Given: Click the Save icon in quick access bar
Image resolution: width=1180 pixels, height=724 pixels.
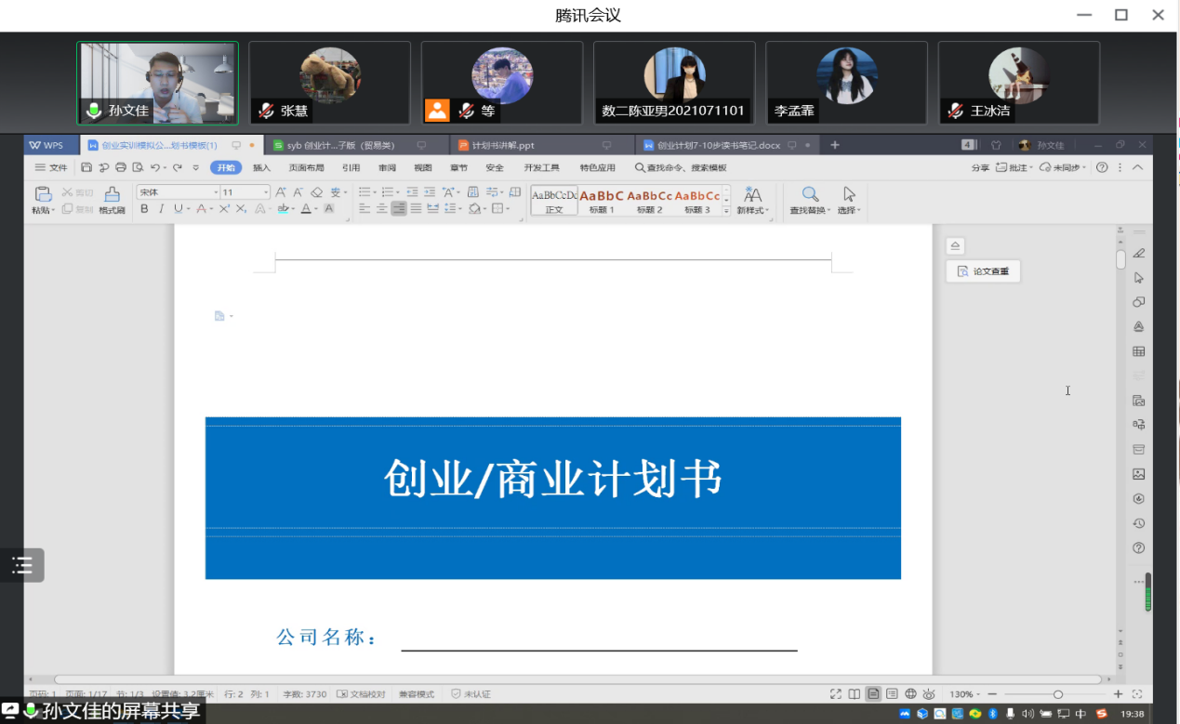Looking at the screenshot, I should point(86,167).
